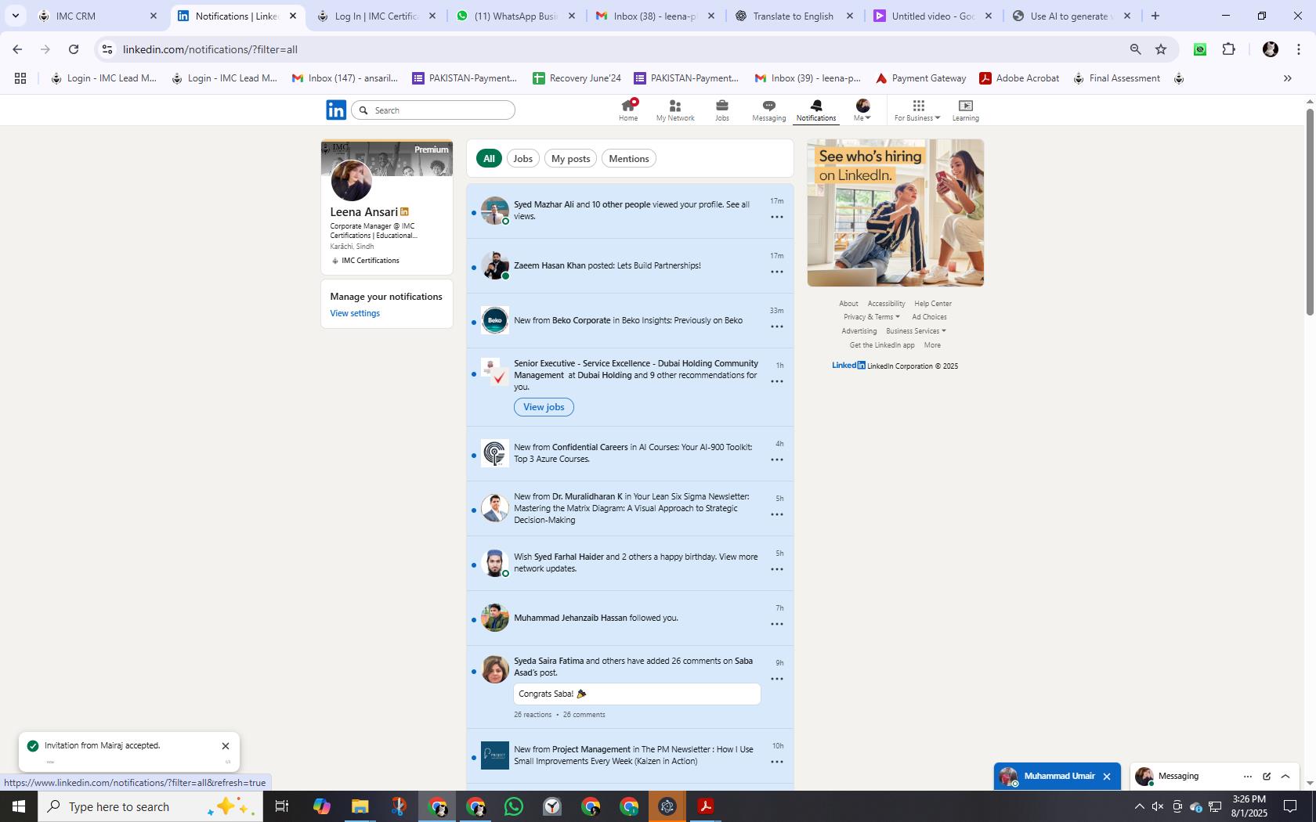Open options for Dubai Holding jobs notification
1316x822 pixels.
pyautogui.click(x=777, y=381)
